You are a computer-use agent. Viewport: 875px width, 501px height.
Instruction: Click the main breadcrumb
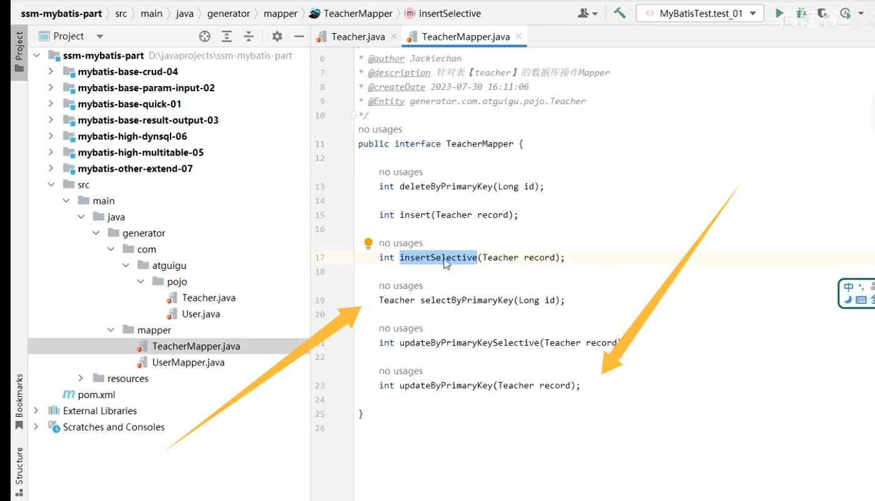151,13
